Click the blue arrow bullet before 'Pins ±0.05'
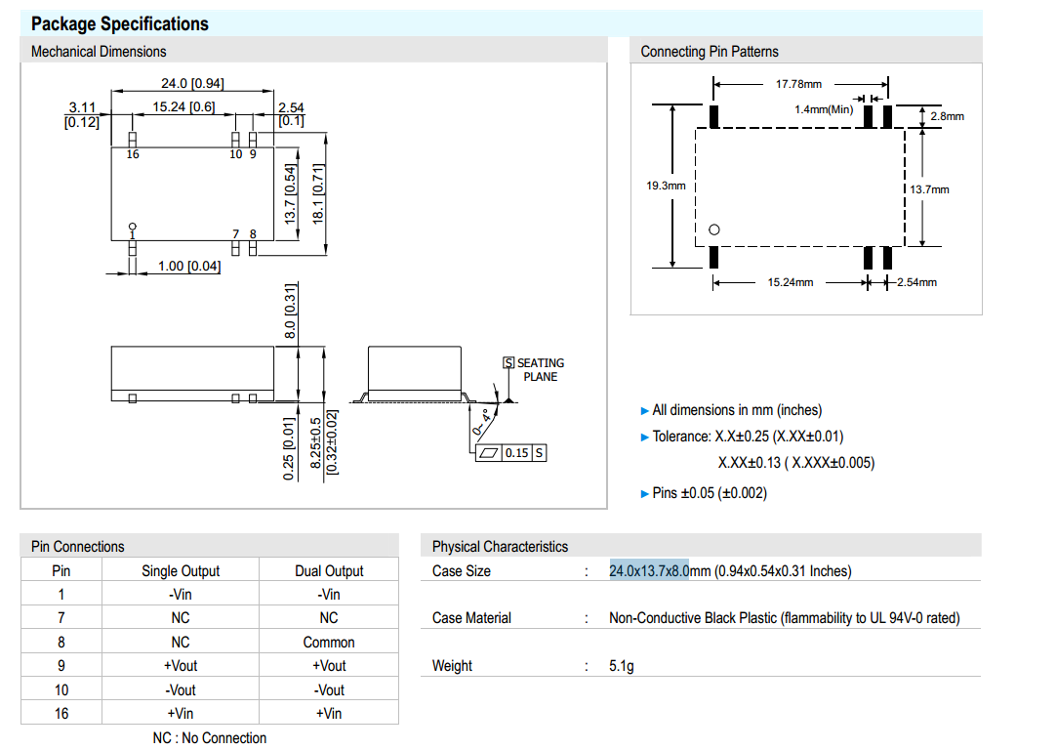This screenshot has width=1056, height=750. (644, 493)
